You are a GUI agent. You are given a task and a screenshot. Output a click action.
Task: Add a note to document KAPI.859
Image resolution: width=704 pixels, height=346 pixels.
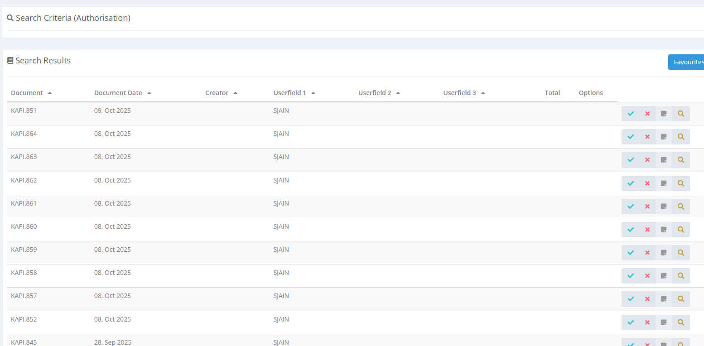[664, 253]
